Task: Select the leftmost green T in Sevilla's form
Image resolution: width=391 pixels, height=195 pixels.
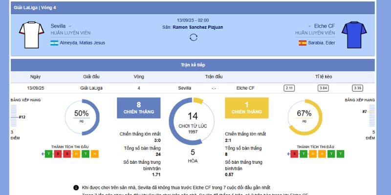Action: (49, 154)
